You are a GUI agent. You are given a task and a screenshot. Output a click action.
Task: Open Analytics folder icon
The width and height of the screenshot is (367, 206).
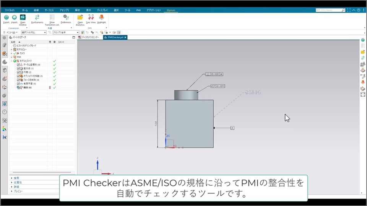[x=80, y=18]
